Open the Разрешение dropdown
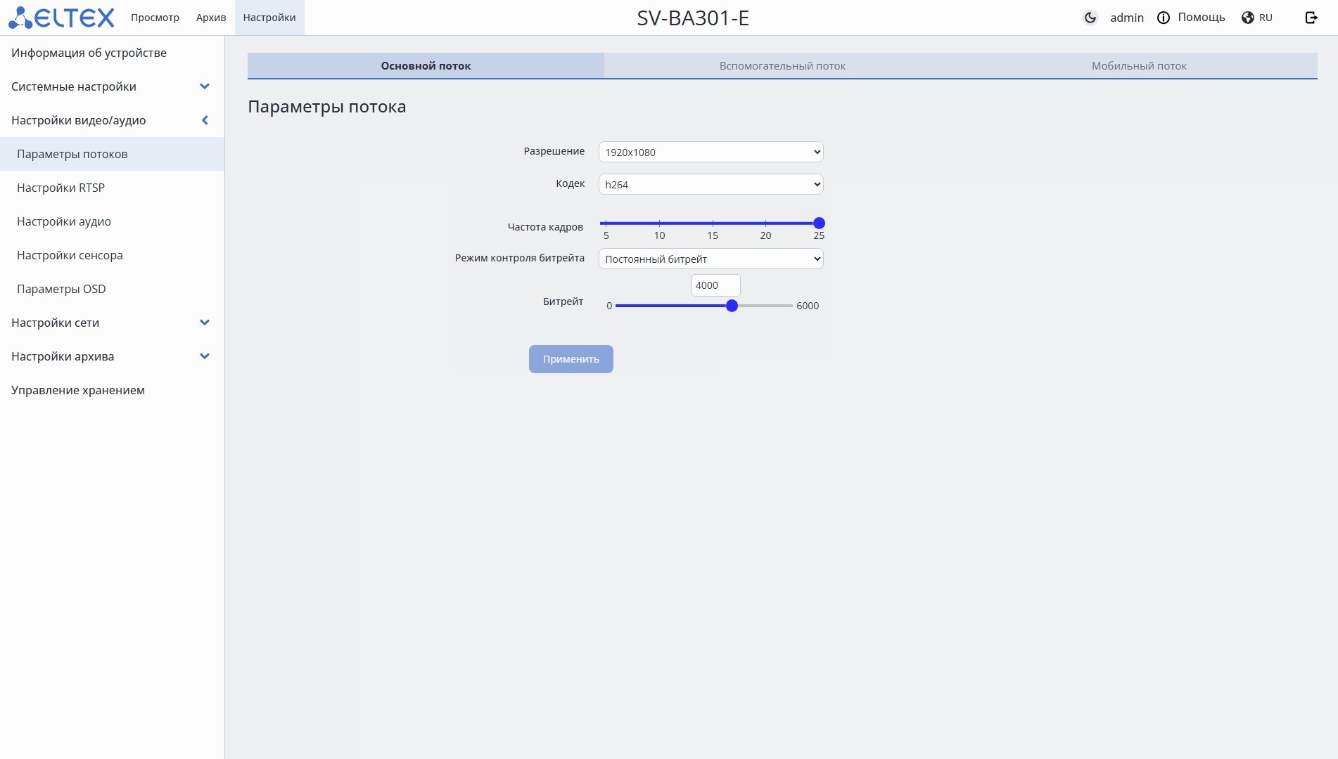 point(711,152)
